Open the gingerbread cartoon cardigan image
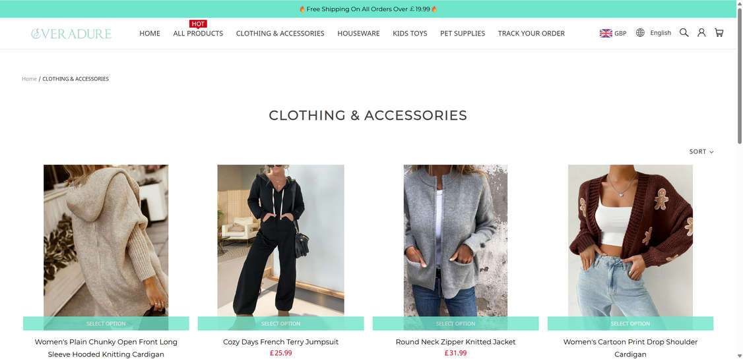The image size is (743, 359). click(630, 240)
